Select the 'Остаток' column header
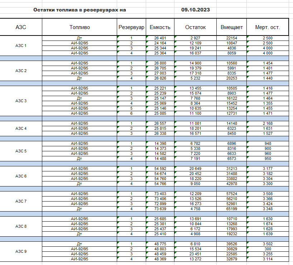Viewport: 293px width, 265px height. (195, 27)
